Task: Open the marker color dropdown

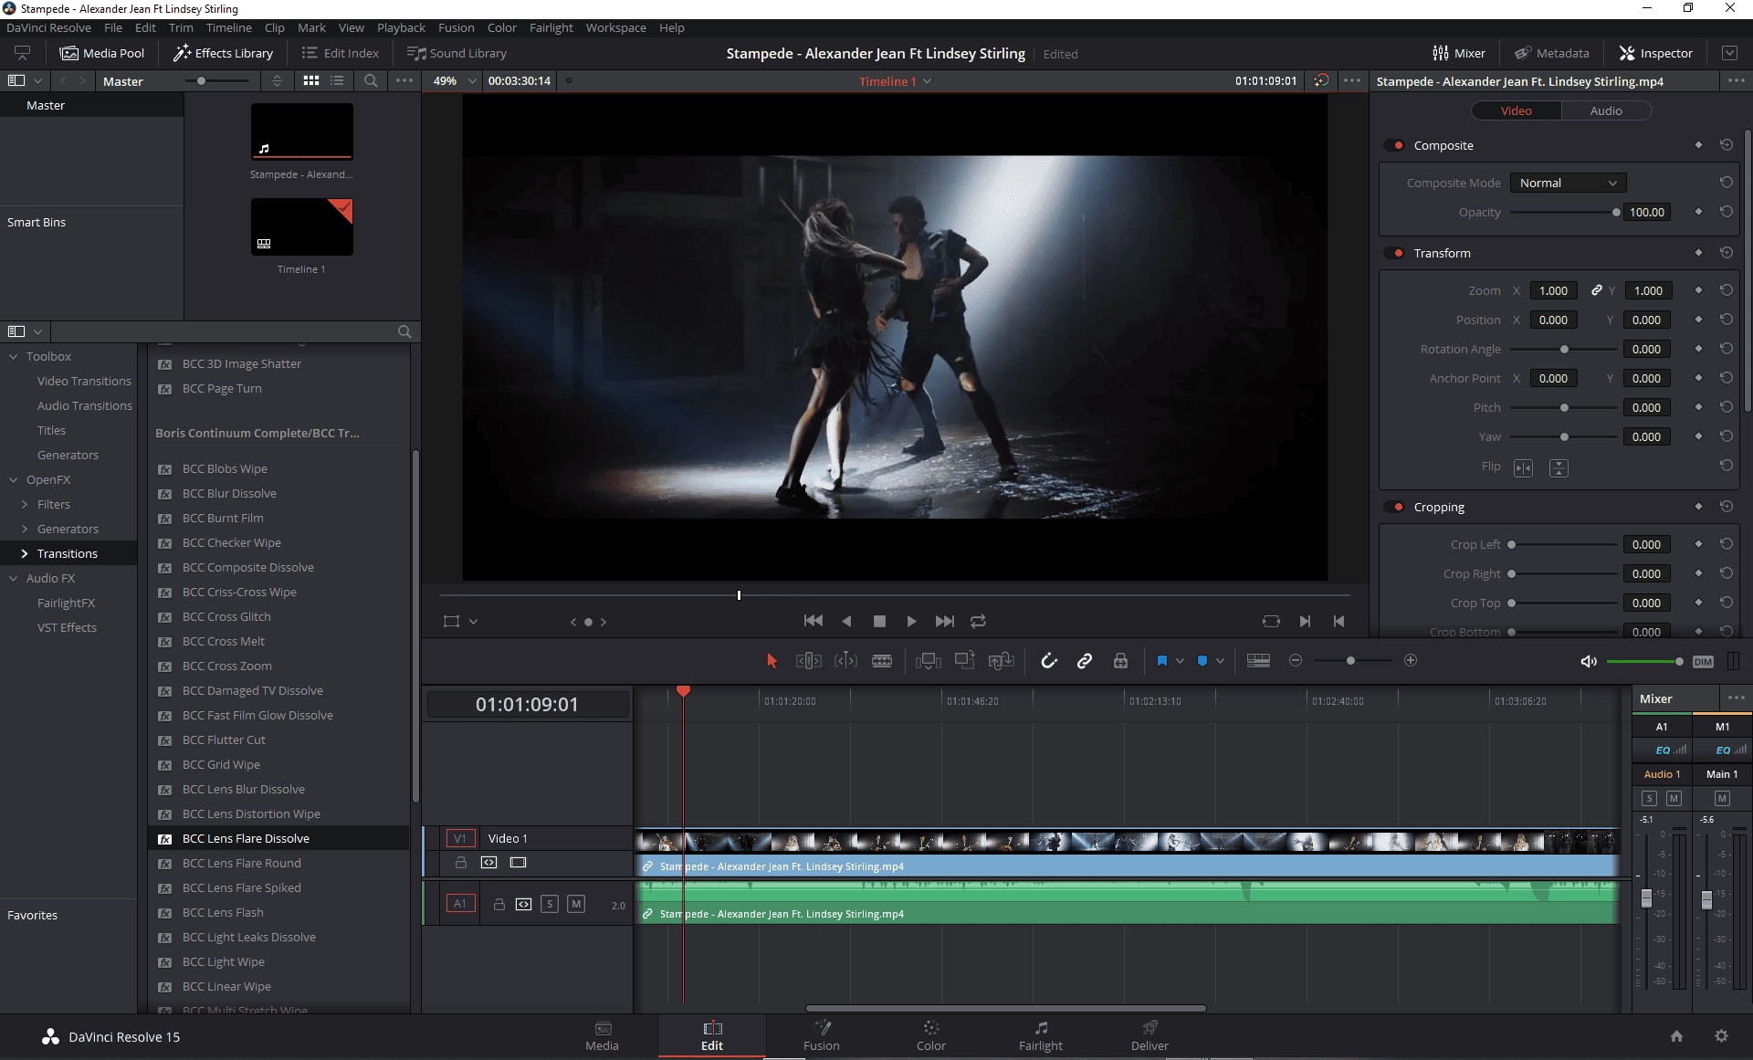Action: 1220,661
